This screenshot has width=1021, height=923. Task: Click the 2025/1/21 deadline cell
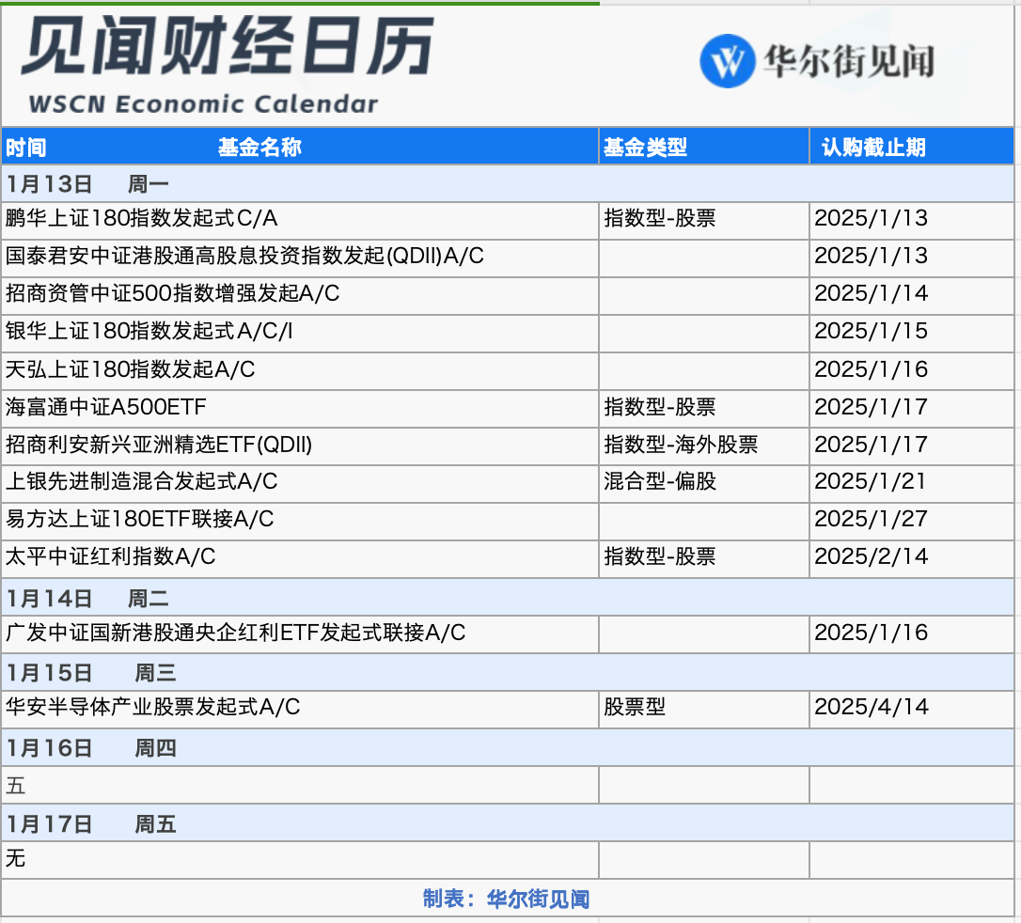[872, 481]
